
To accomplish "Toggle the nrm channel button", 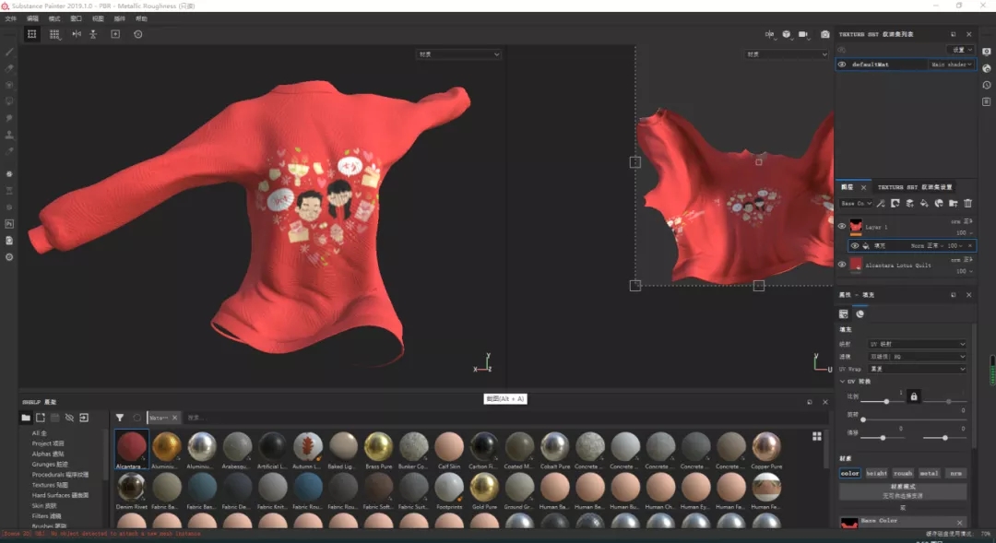I will (x=956, y=473).
